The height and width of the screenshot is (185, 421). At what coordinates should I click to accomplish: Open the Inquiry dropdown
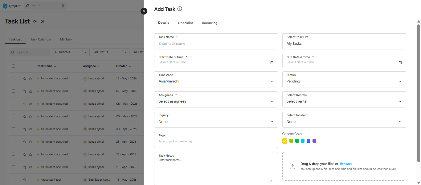216,120
